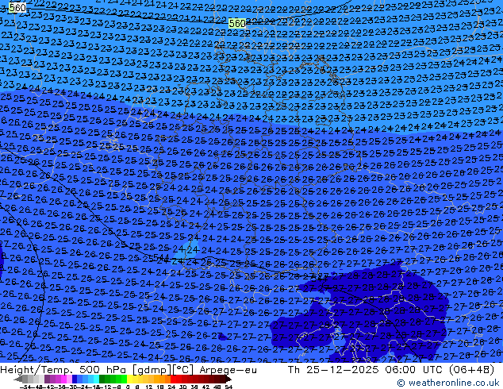Click the 560 contour label at top-left corner
Screen dimensions: 503x389
(17, 7)
